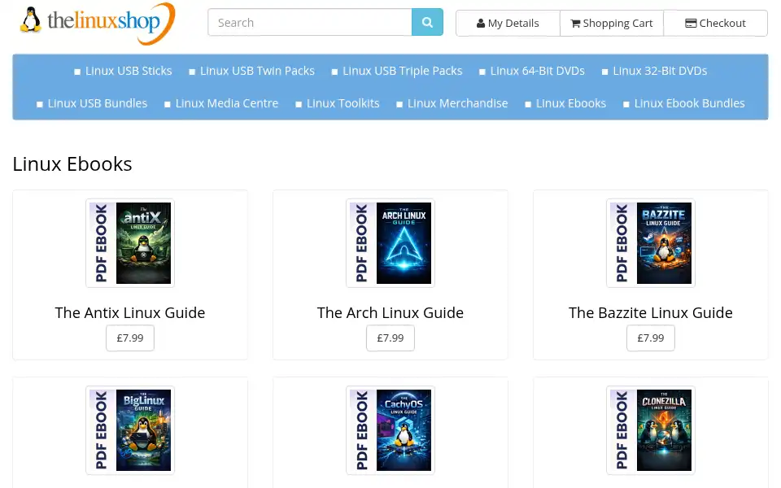
Task: Open Linux USB Sticks category
Action: pyautogui.click(x=129, y=71)
